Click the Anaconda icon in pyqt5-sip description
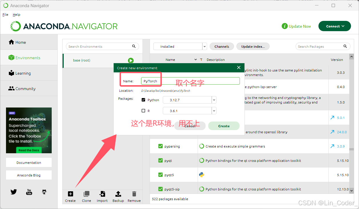 [202, 189]
